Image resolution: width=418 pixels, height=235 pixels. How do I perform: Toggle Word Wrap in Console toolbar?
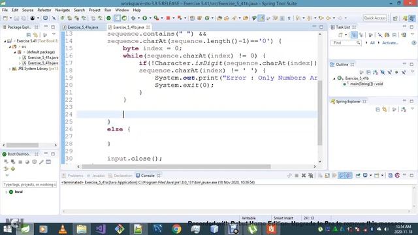pyautogui.click(x=334, y=176)
